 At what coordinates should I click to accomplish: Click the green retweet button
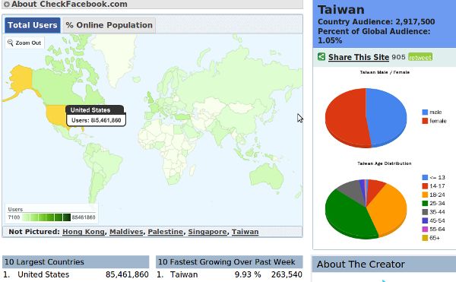pos(420,57)
